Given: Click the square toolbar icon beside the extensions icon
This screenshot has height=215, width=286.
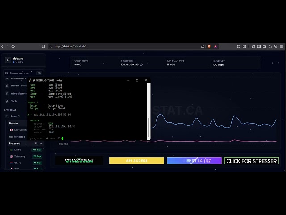Looking at the screenshot, I should [244, 47].
